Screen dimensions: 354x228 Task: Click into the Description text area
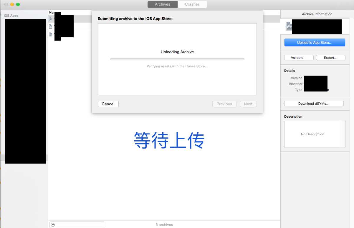pyautogui.click(x=312, y=134)
